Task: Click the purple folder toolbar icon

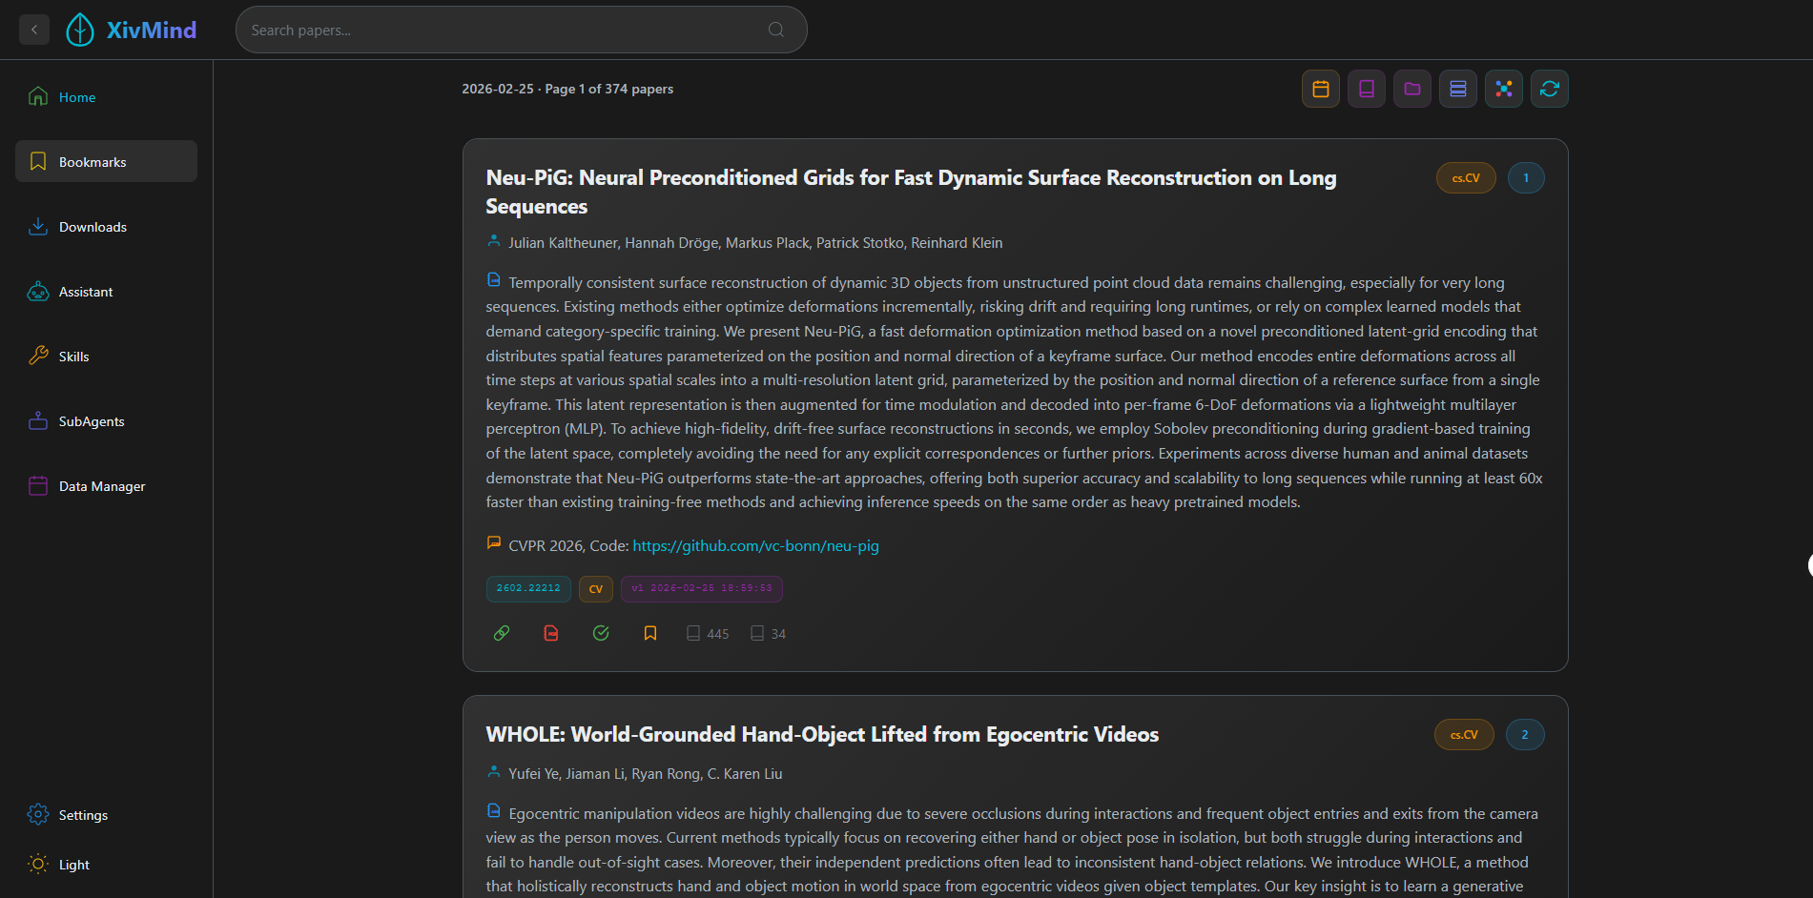Action: pyautogui.click(x=1412, y=89)
